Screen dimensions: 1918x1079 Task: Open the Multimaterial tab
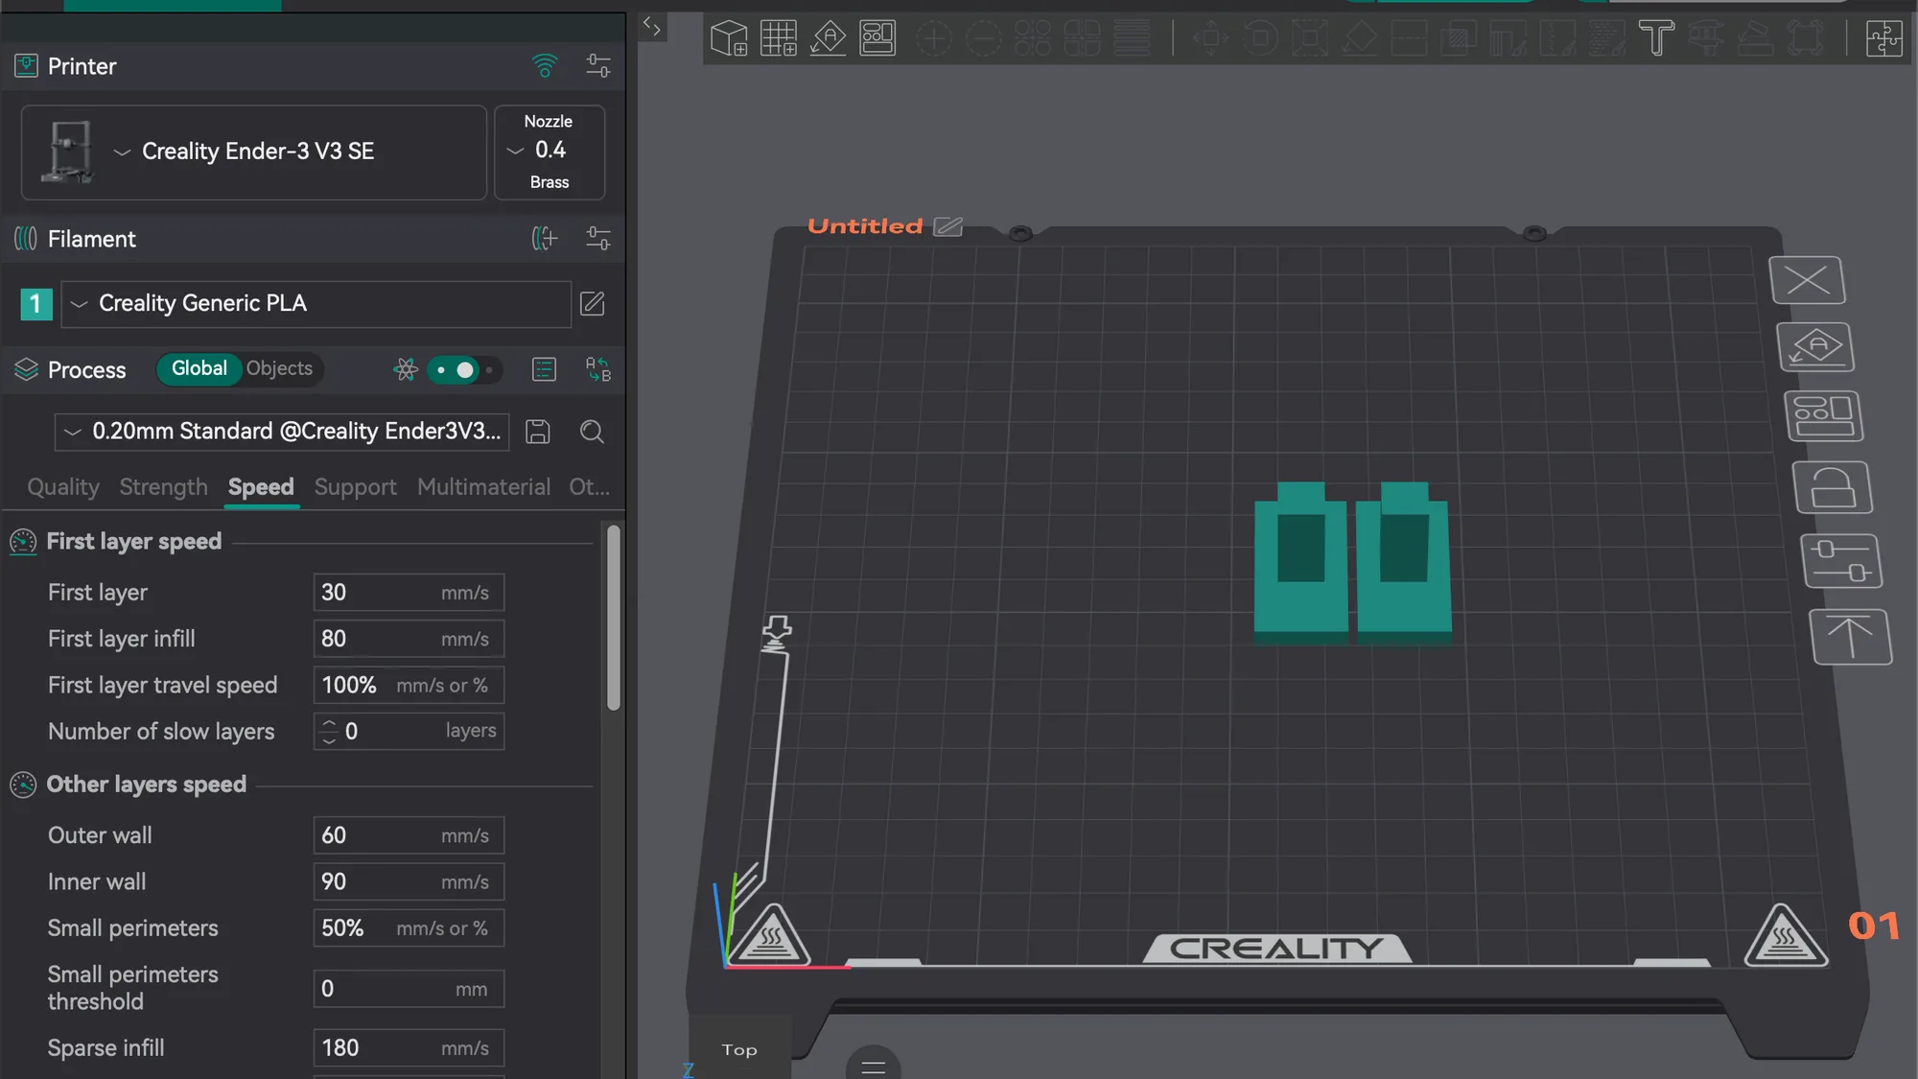pyautogui.click(x=483, y=487)
